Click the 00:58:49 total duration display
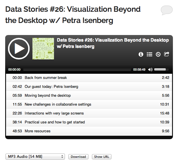Viewport: 189px width, 165px height. (139, 69)
